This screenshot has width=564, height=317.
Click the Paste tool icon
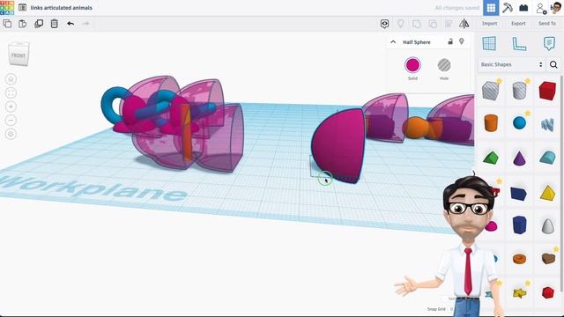[22, 24]
